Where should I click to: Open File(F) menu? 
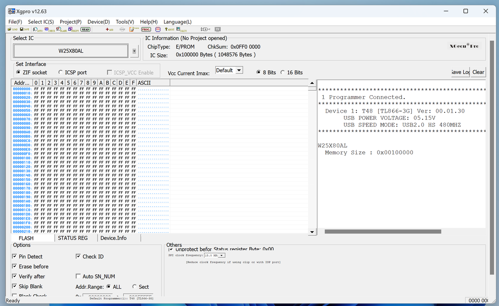(15, 22)
